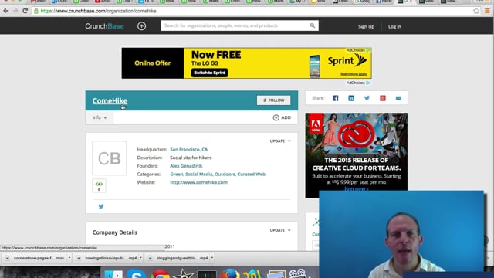Screen dimensions: 494x278
Task: Click the eye views icon under the logo
Action: [x=99, y=185]
